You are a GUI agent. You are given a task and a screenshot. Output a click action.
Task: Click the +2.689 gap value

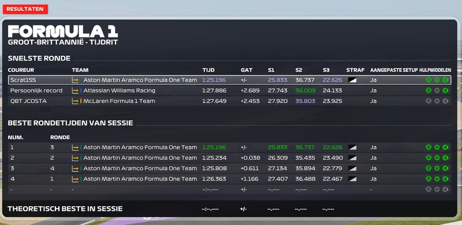tap(250, 90)
